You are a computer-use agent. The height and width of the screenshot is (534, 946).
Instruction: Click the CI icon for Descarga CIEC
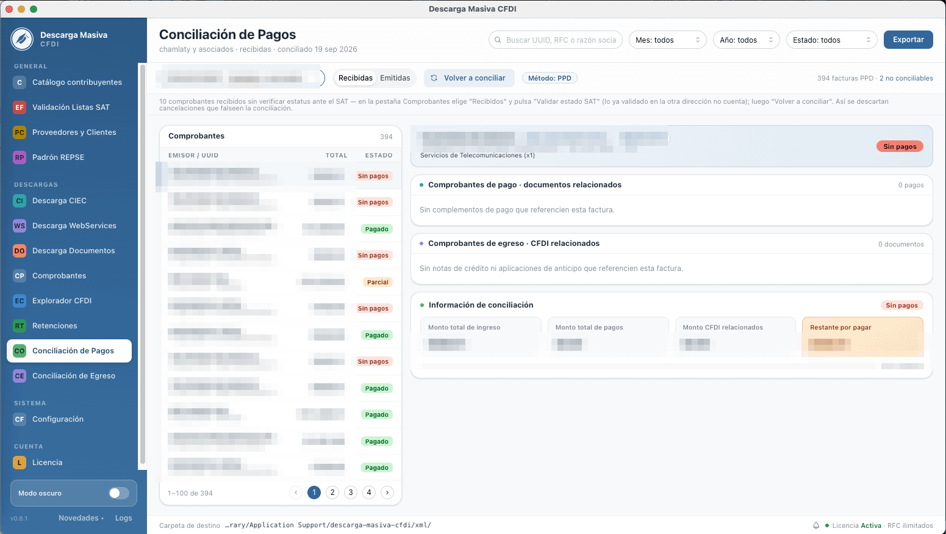(x=20, y=201)
